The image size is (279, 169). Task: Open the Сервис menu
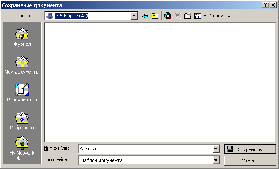click(x=220, y=16)
